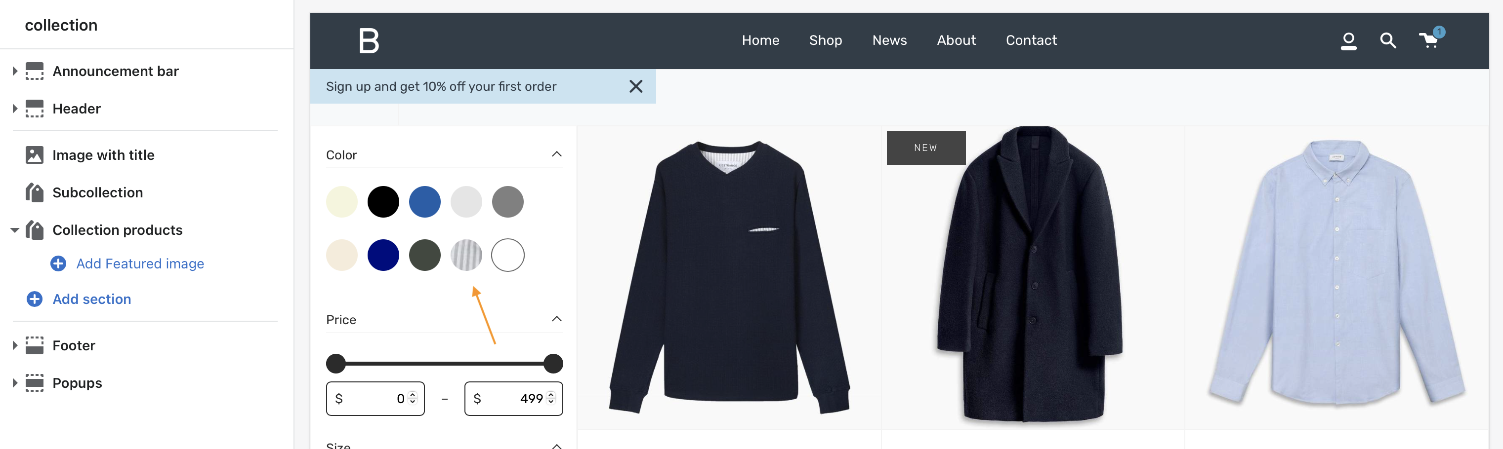The height and width of the screenshot is (449, 1503).
Task: Click the plus icon beside Add section
Action: click(x=35, y=299)
